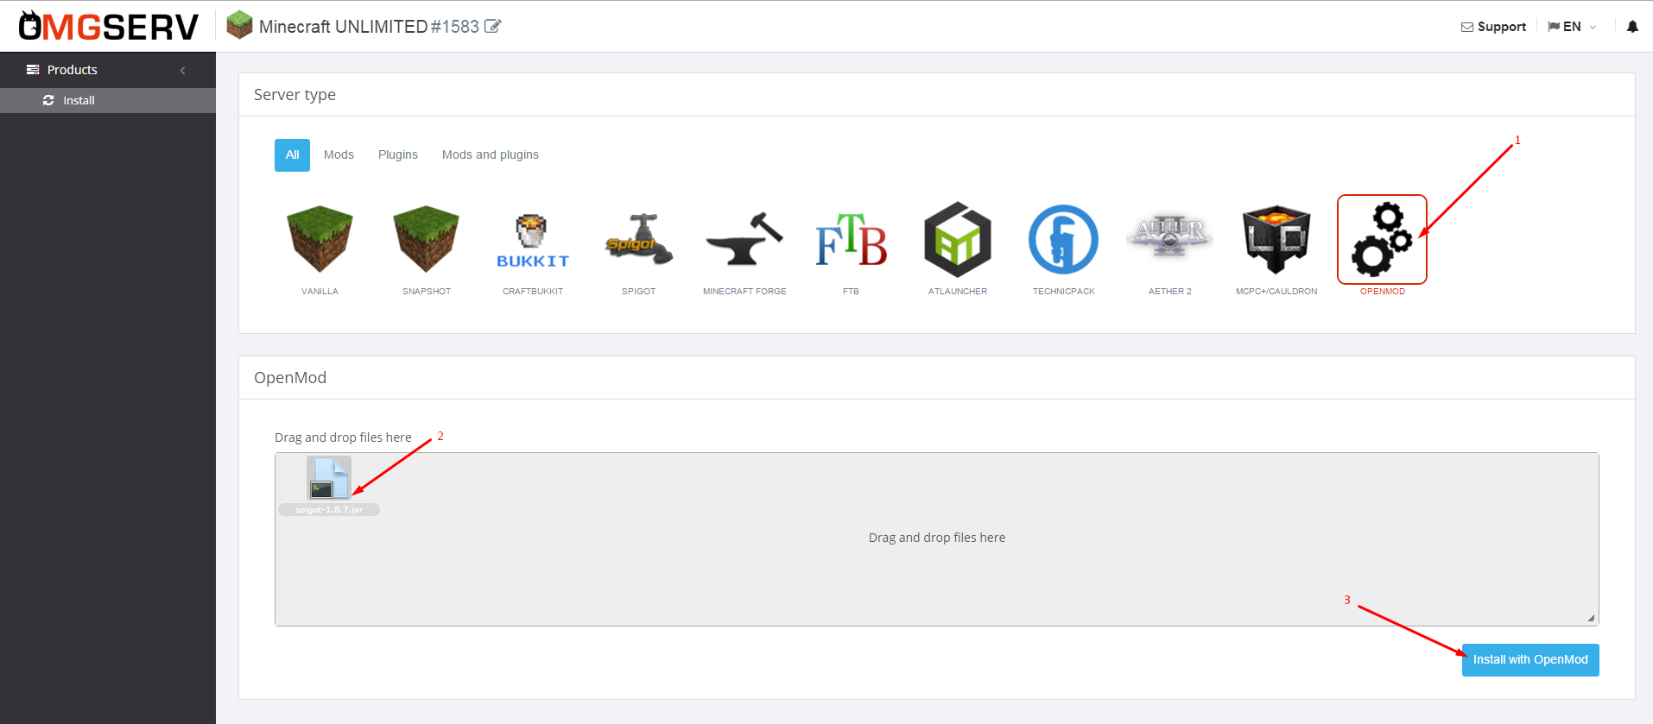The height and width of the screenshot is (724, 1653).
Task: Click the FTB label text
Action: pyautogui.click(x=851, y=292)
